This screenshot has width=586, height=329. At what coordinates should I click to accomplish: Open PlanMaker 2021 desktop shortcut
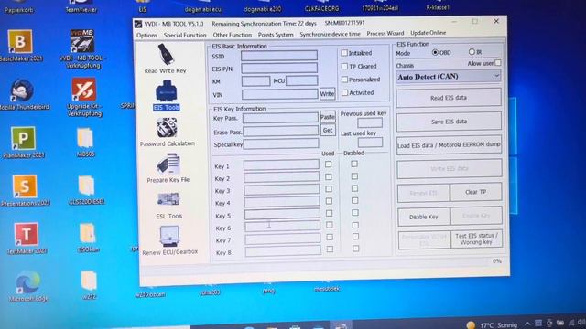click(23, 142)
